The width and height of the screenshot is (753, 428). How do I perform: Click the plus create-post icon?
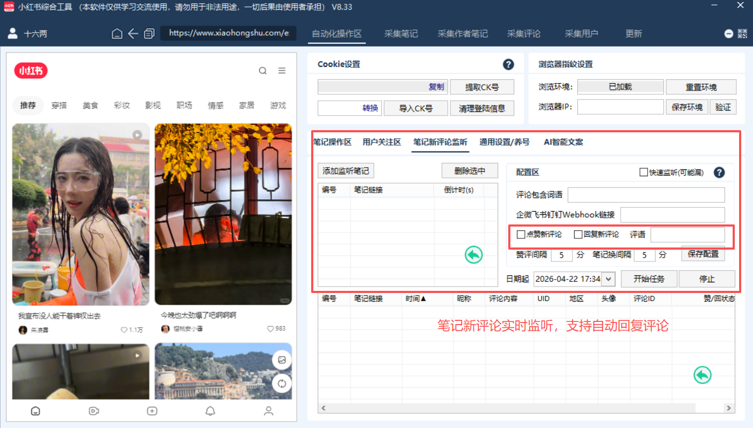coord(152,411)
